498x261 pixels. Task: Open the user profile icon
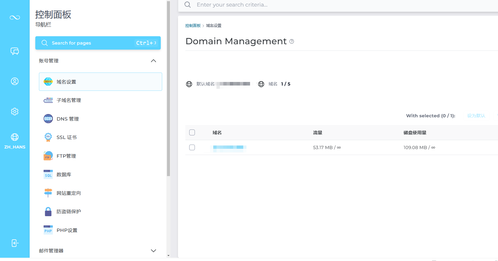click(15, 81)
